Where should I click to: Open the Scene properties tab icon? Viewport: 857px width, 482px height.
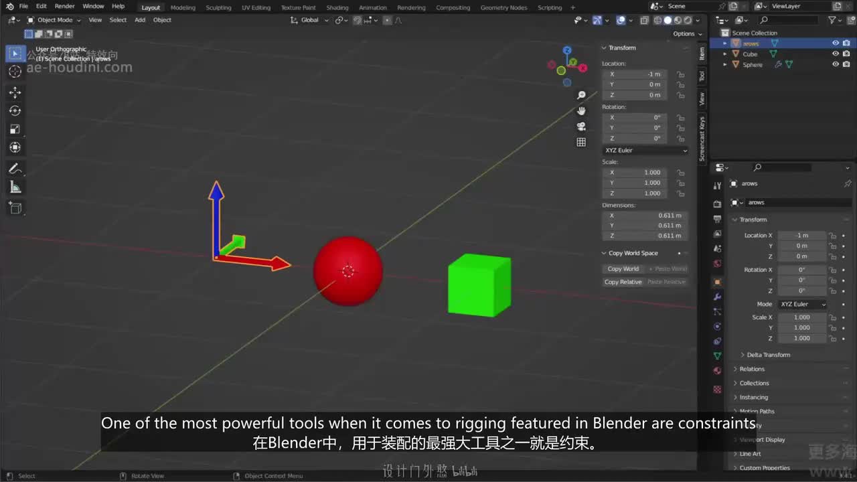click(x=717, y=248)
